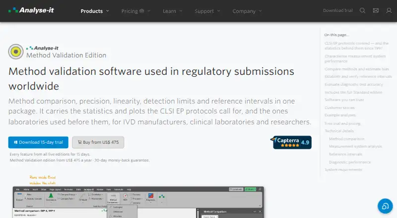Go to Free trial and pricing
Viewport: 397px width, 218px height.
click(x=342, y=124)
